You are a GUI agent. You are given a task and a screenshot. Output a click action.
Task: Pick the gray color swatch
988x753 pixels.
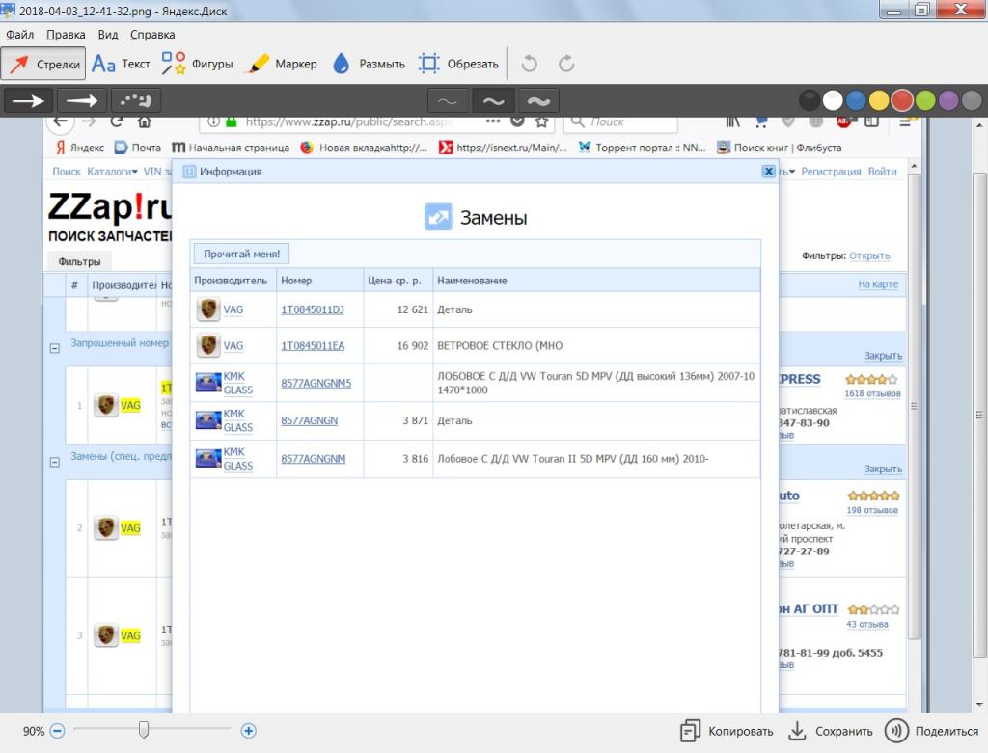pyautogui.click(x=973, y=100)
